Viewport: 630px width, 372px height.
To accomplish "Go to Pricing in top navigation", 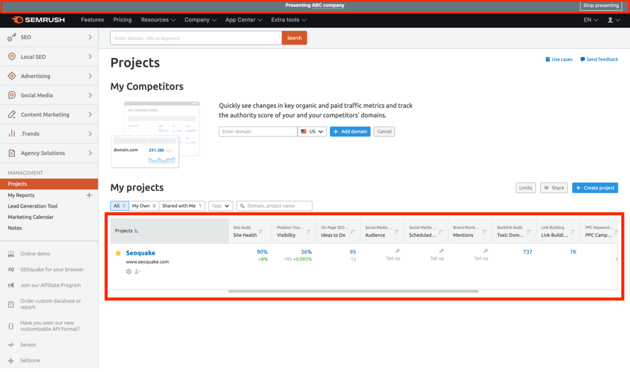I will click(122, 20).
